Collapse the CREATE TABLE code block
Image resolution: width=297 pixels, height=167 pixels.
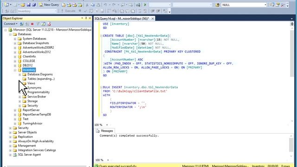[101, 36]
